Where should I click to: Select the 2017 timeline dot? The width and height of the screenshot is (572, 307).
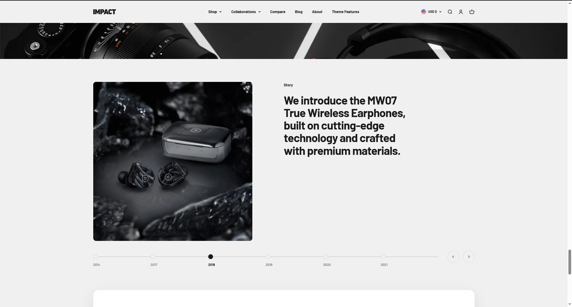coord(153,257)
